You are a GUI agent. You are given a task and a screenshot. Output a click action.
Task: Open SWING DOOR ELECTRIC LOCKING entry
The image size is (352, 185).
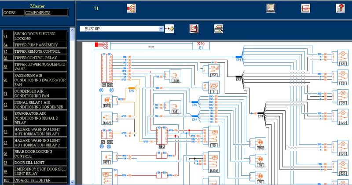tap(40, 36)
